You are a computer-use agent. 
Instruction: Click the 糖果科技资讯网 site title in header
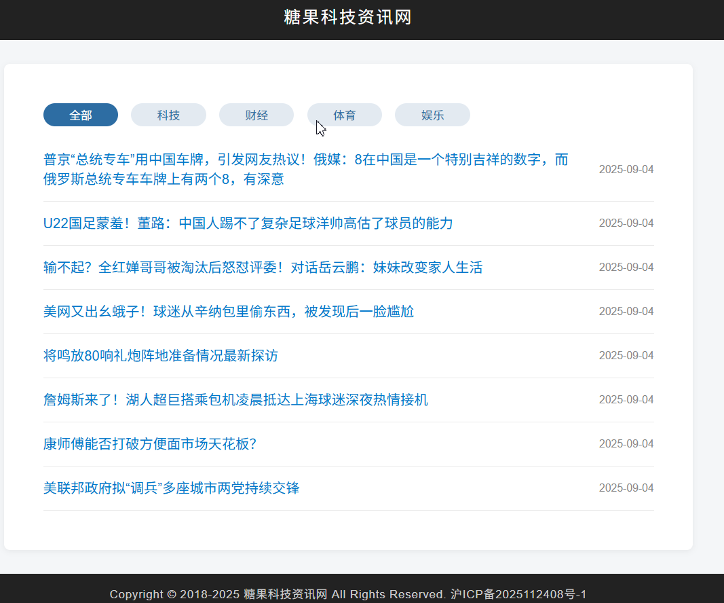[x=347, y=18]
